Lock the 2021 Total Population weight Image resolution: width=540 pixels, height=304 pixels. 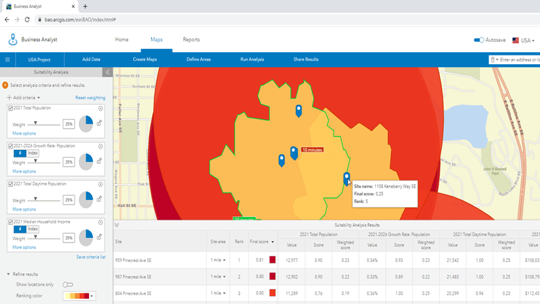(x=99, y=123)
